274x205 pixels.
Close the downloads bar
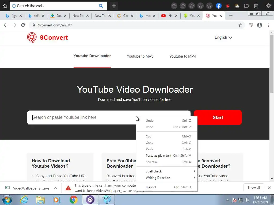[x=269, y=188]
